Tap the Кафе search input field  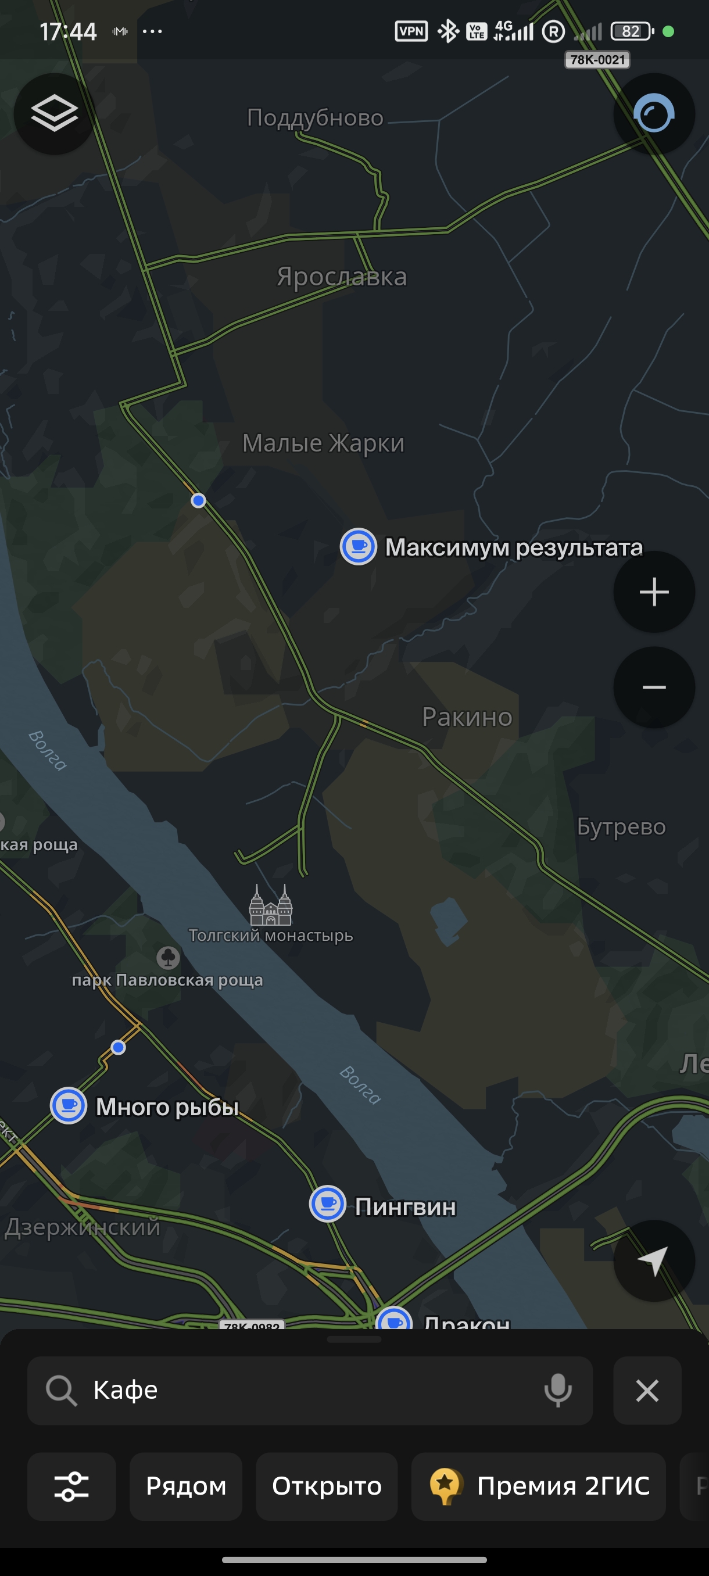click(310, 1390)
